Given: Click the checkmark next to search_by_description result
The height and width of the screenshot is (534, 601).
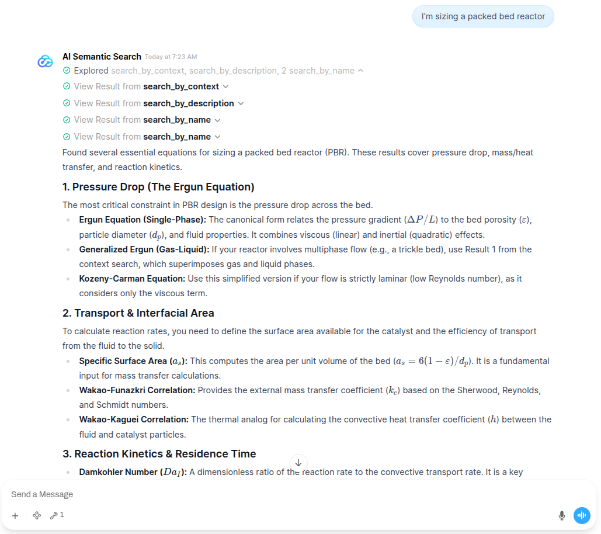Looking at the screenshot, I should pos(66,103).
